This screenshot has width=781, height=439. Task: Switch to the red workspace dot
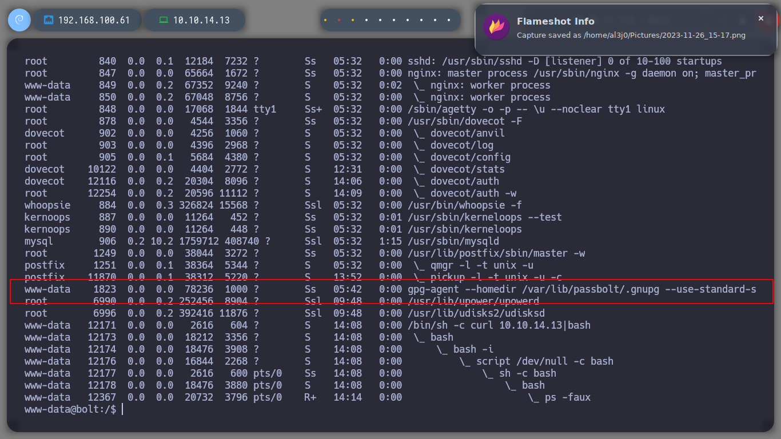339,20
